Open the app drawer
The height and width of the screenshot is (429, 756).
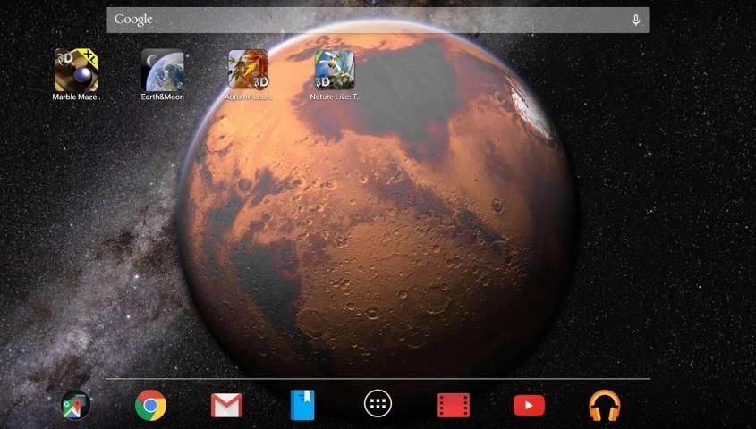378,405
